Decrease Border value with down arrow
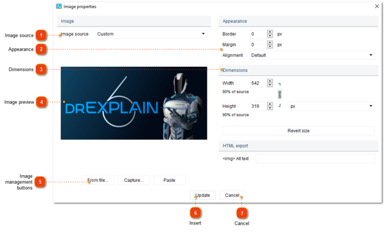Image resolution: width=385 pixels, height=232 pixels. 270,36
